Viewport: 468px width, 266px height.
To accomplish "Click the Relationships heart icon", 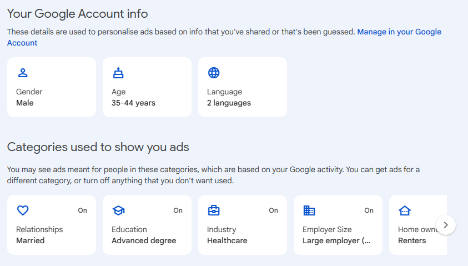I will 23,210.
